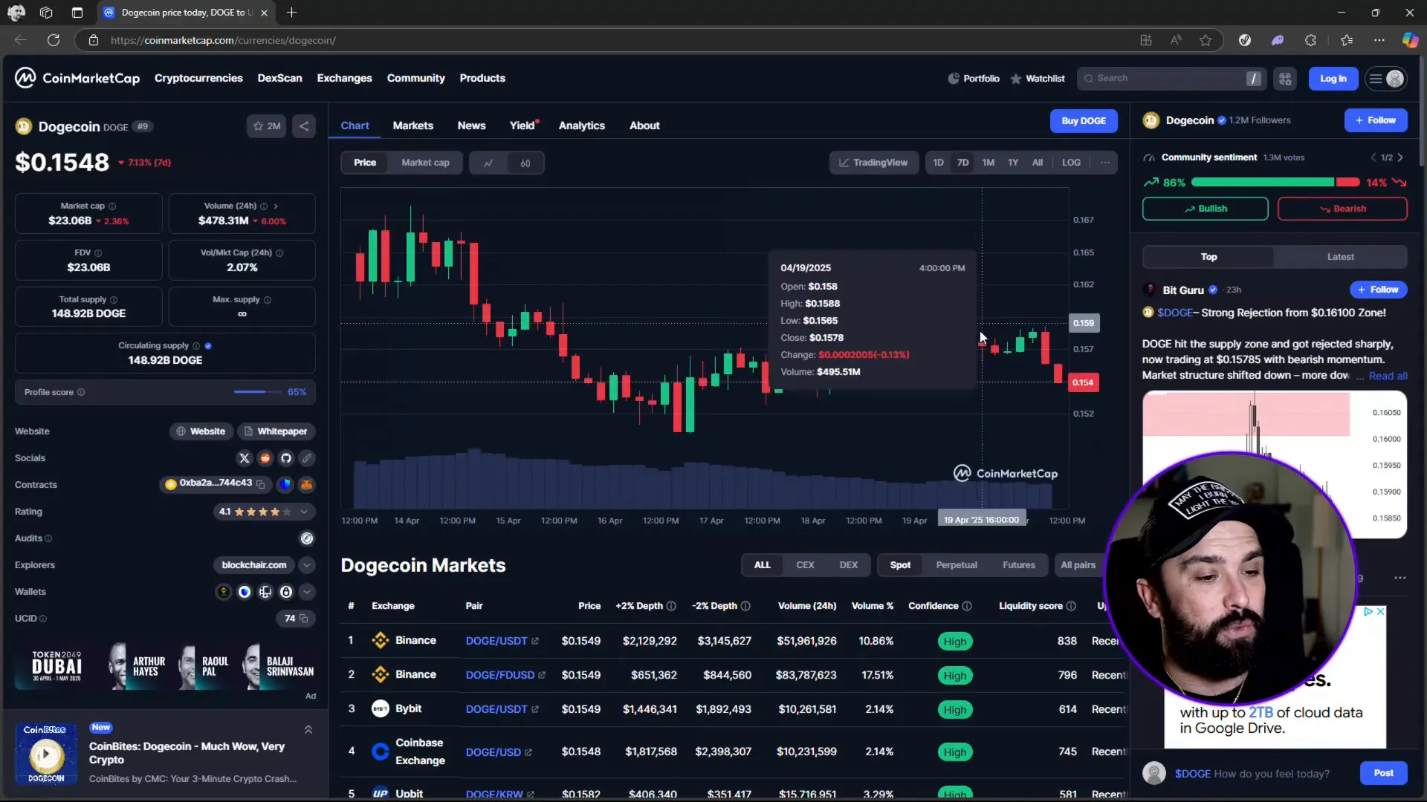Expand the Wallets dropdown
1427x802 pixels.
click(307, 592)
